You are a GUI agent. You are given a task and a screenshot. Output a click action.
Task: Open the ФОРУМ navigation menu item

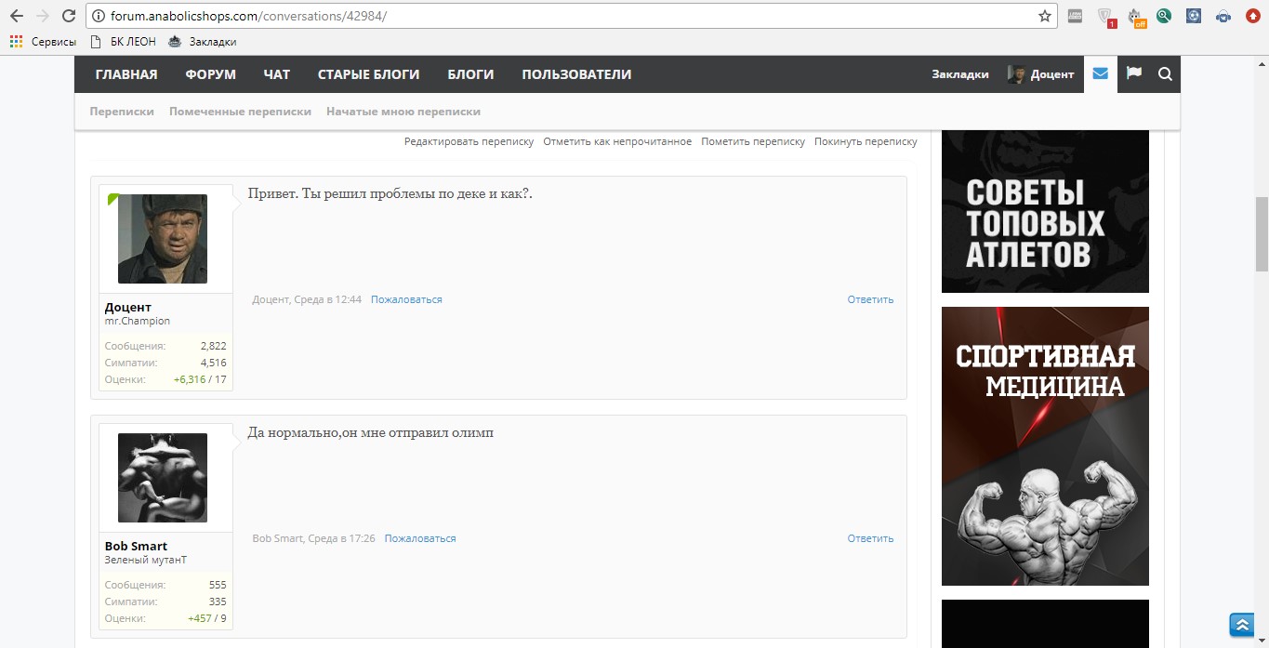210,74
